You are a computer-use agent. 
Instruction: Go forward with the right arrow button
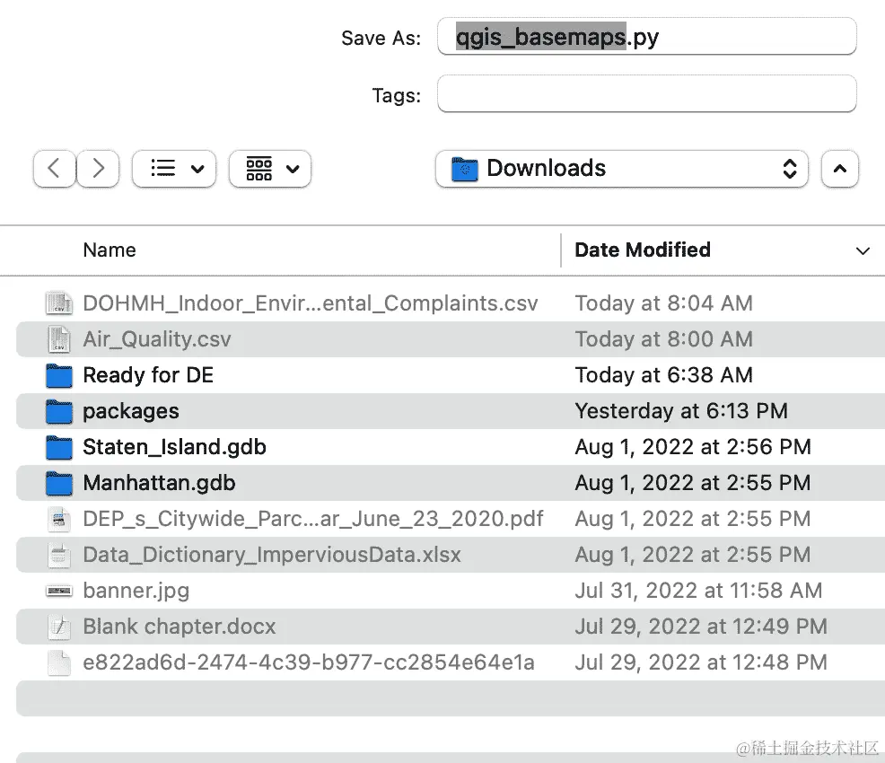click(98, 169)
